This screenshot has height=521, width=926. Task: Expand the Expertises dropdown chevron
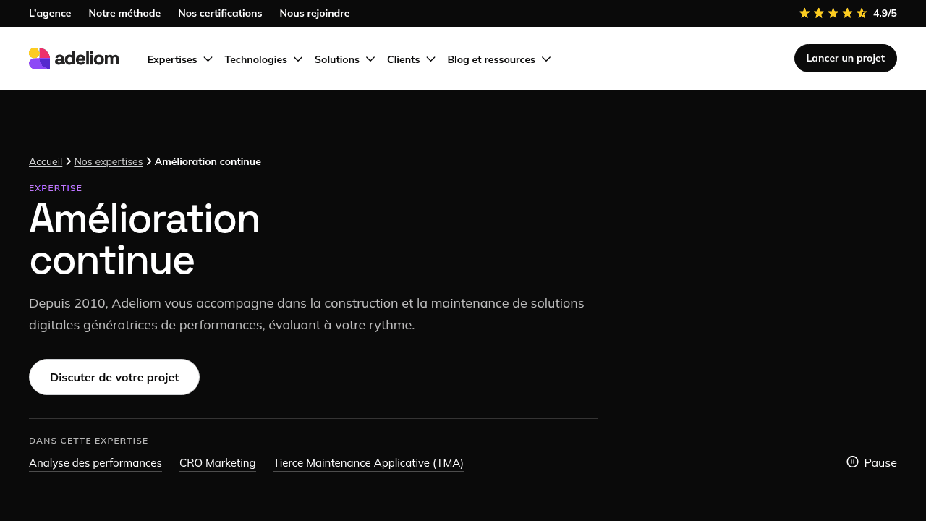pyautogui.click(x=208, y=59)
